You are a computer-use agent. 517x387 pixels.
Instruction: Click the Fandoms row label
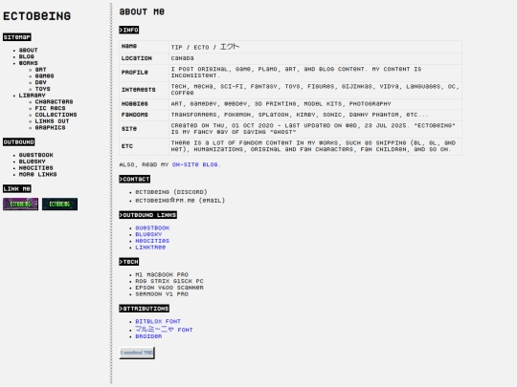[x=135, y=115]
